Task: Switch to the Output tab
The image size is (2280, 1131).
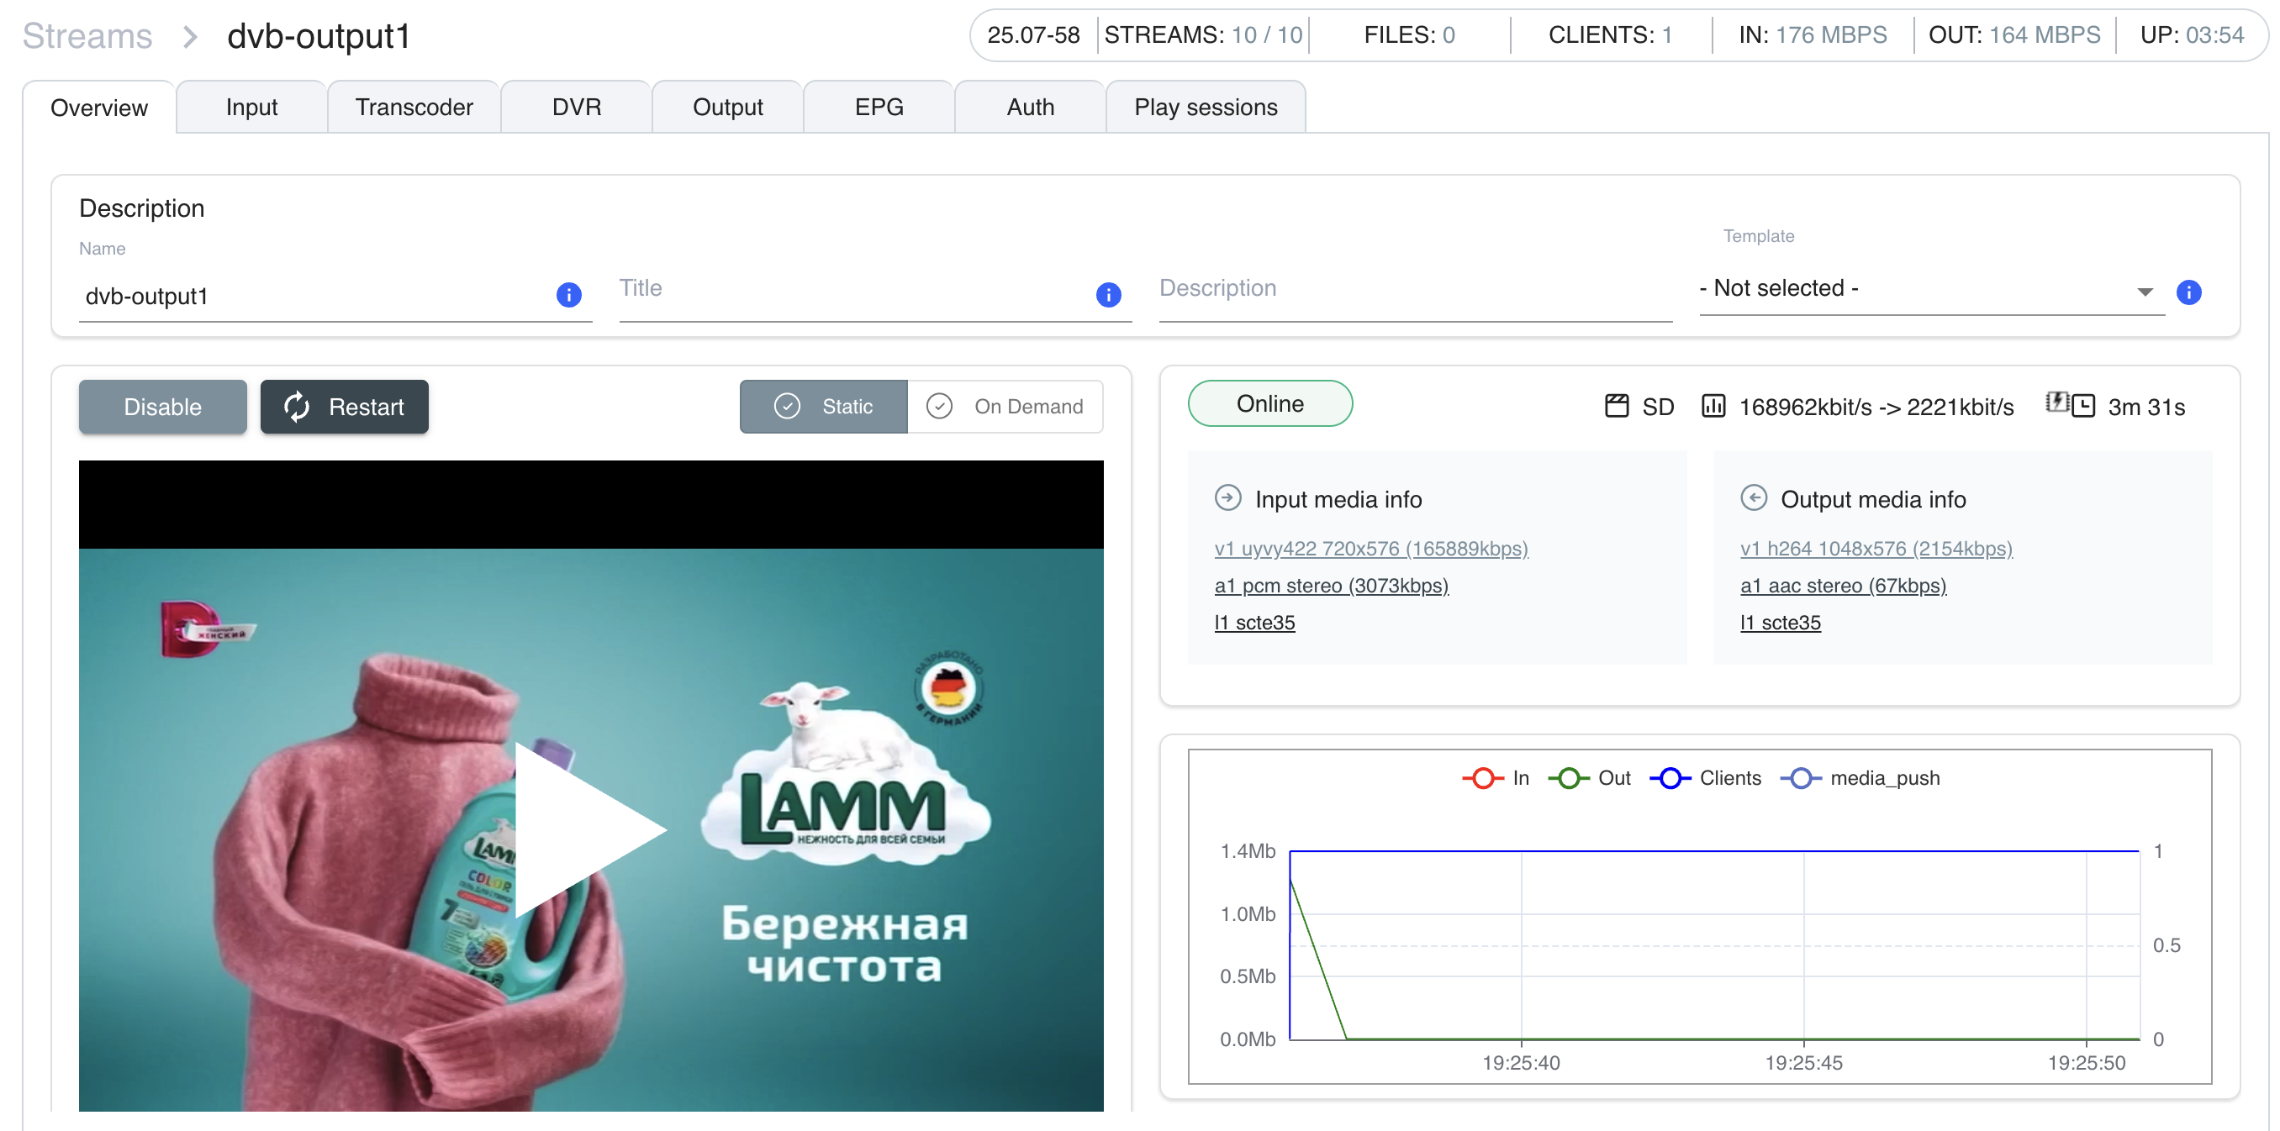Action: (x=727, y=107)
